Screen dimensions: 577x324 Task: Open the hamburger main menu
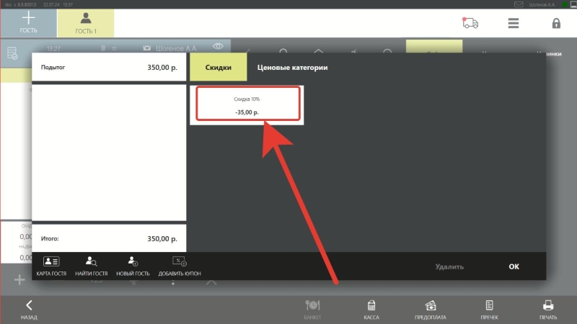coord(514,23)
